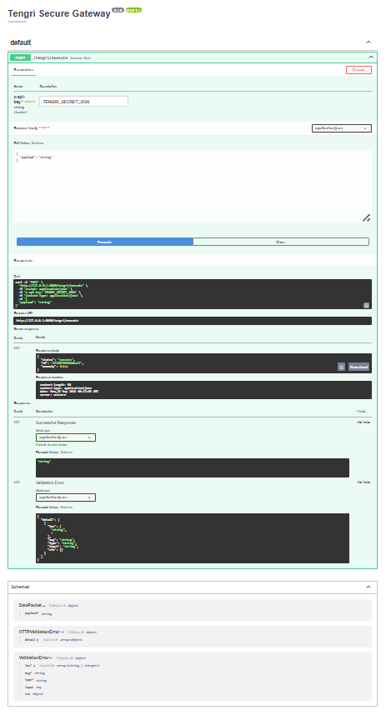386x715 pixels.
Task: Collapse the POST /tengri/execute operation
Action: click(x=370, y=57)
